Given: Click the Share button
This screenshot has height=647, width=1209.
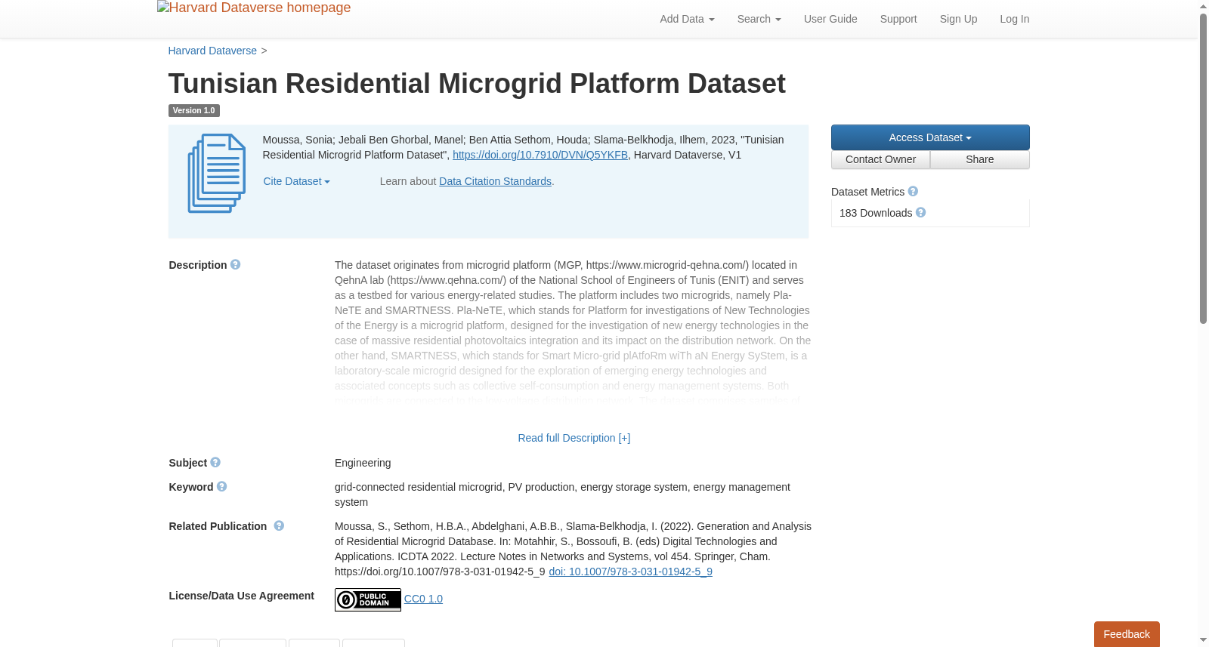Looking at the screenshot, I should click(980, 159).
